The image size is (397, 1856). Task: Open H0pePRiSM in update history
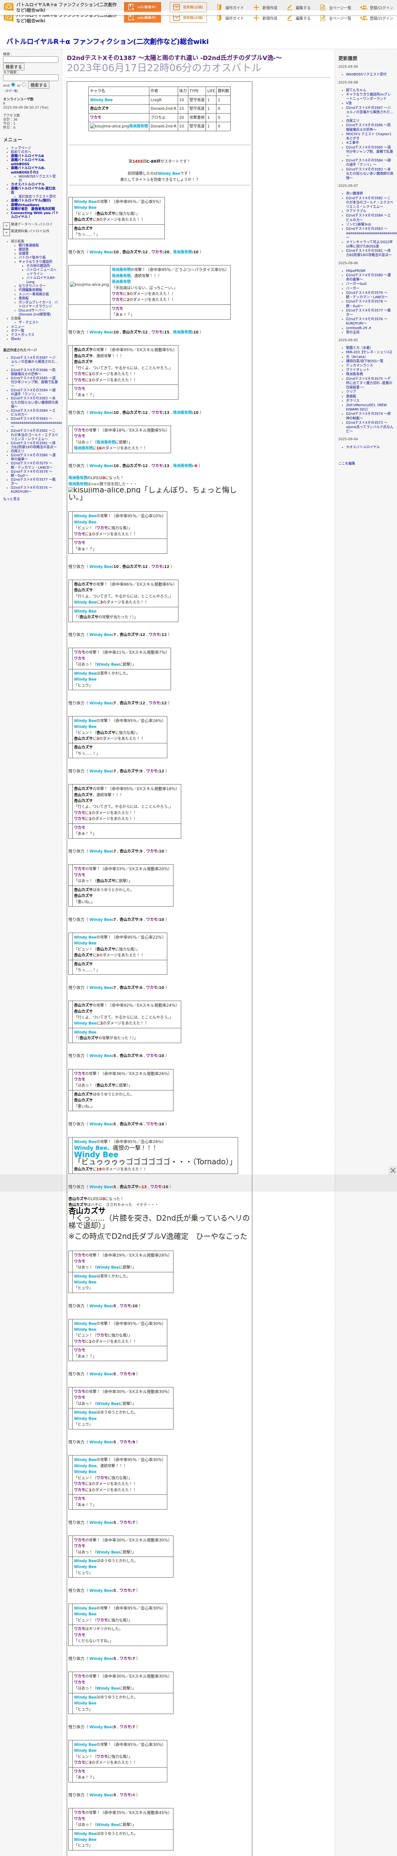point(355,271)
